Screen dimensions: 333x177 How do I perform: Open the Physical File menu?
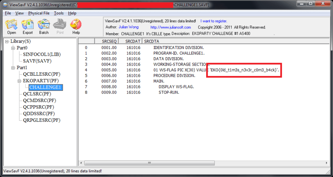(x=39, y=13)
